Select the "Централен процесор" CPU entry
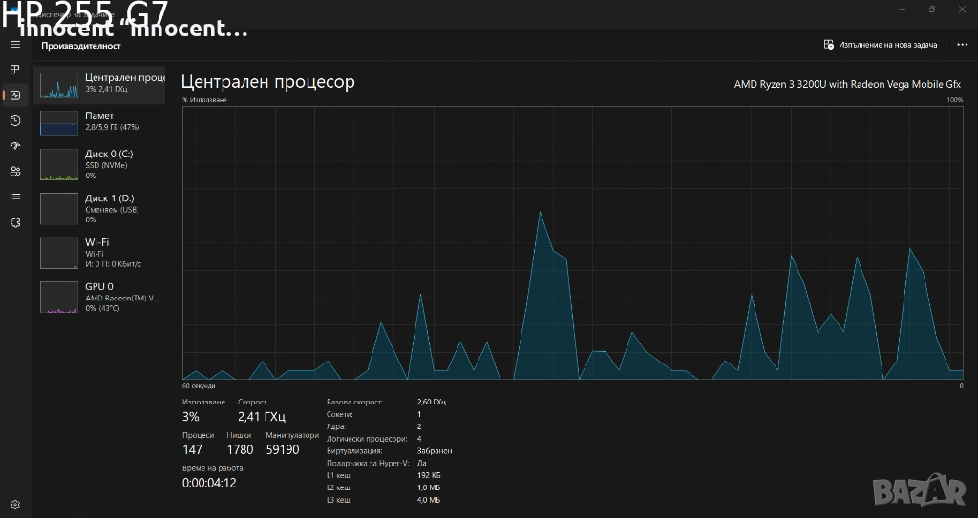 point(99,84)
